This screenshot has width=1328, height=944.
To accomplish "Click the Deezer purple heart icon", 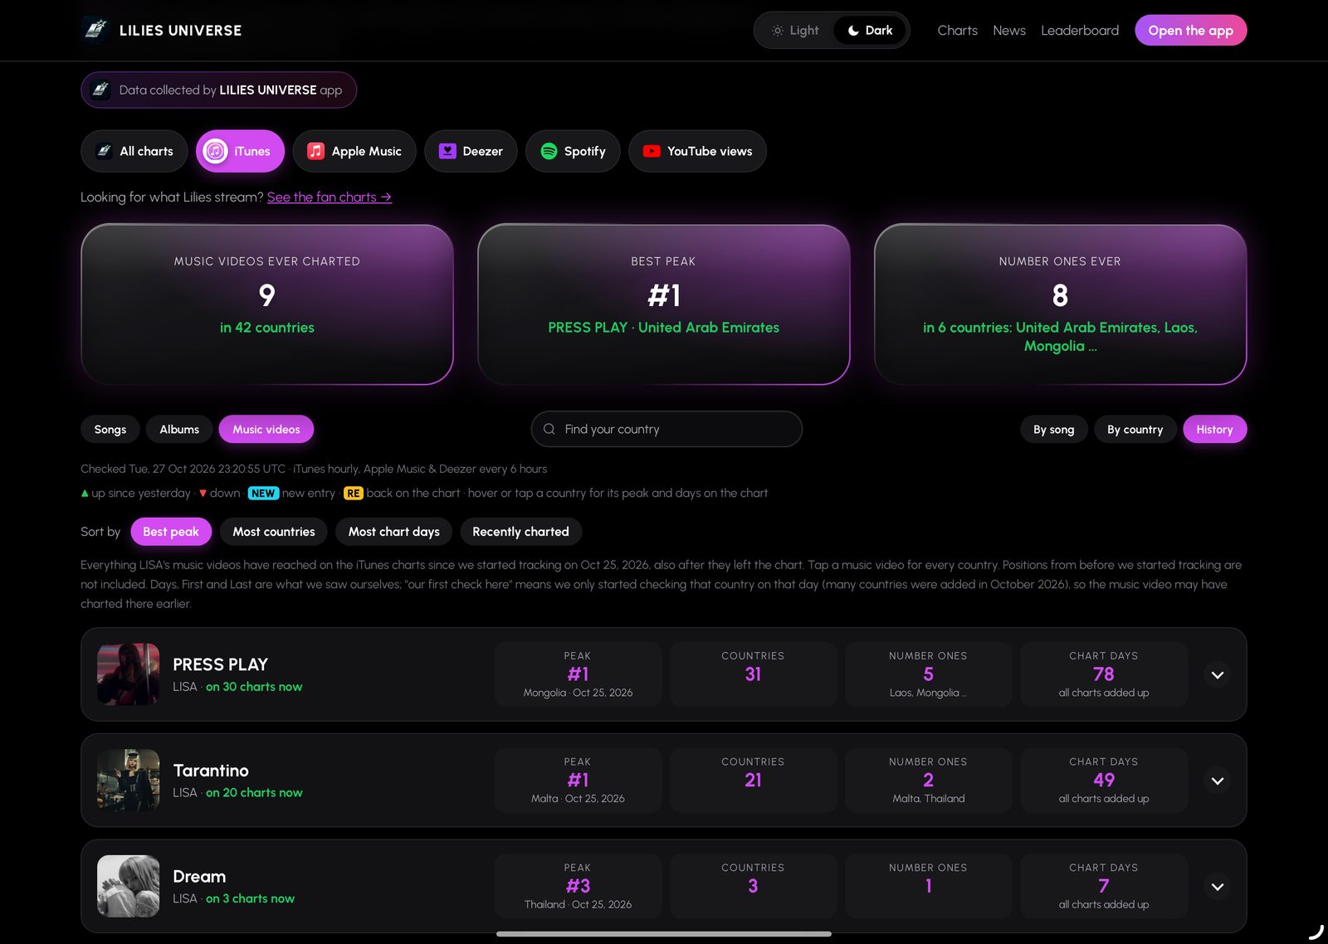I will point(447,151).
